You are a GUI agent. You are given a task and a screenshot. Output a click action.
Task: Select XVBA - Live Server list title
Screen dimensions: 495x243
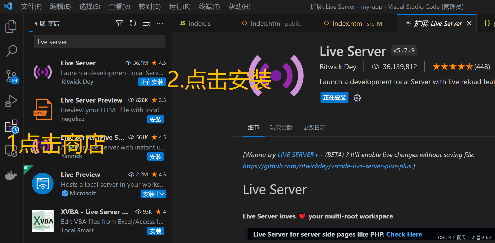pos(94,212)
